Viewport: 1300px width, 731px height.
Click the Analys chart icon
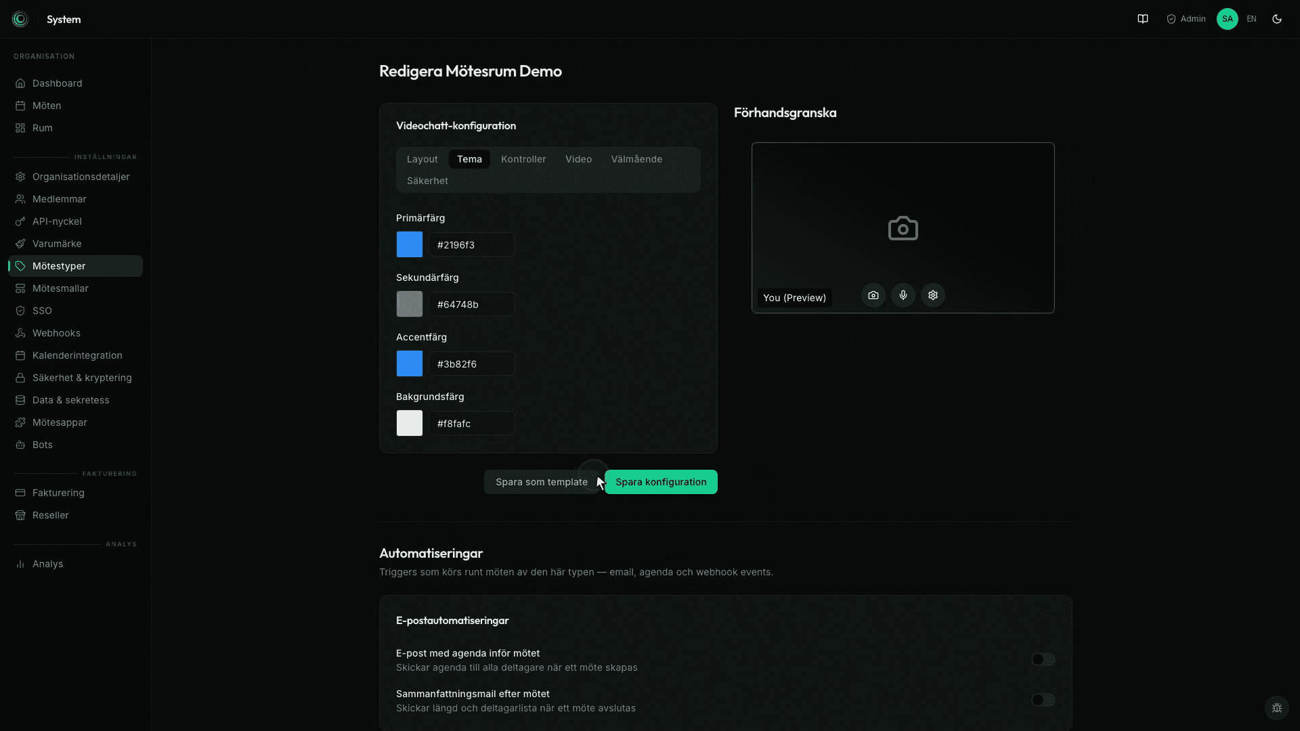pos(20,564)
